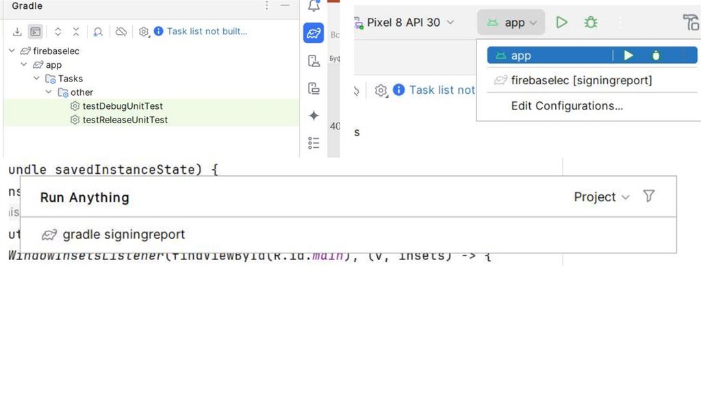Viewport: 701px width, 393px height.
Task: Open Running Devices sidebar icon
Action: click(314, 88)
